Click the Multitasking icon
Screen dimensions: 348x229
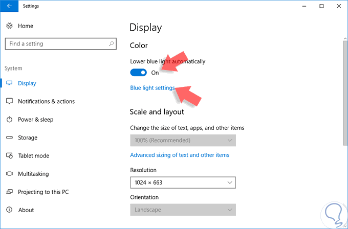point(9,174)
